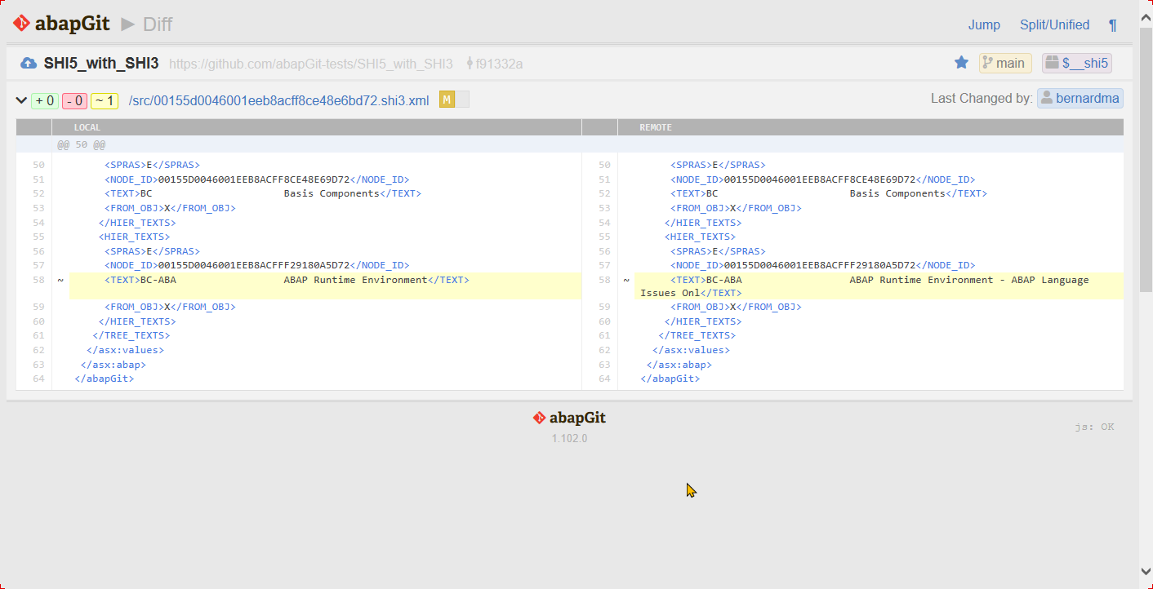Select the main branch label
1153x589 pixels.
click(x=1005, y=63)
